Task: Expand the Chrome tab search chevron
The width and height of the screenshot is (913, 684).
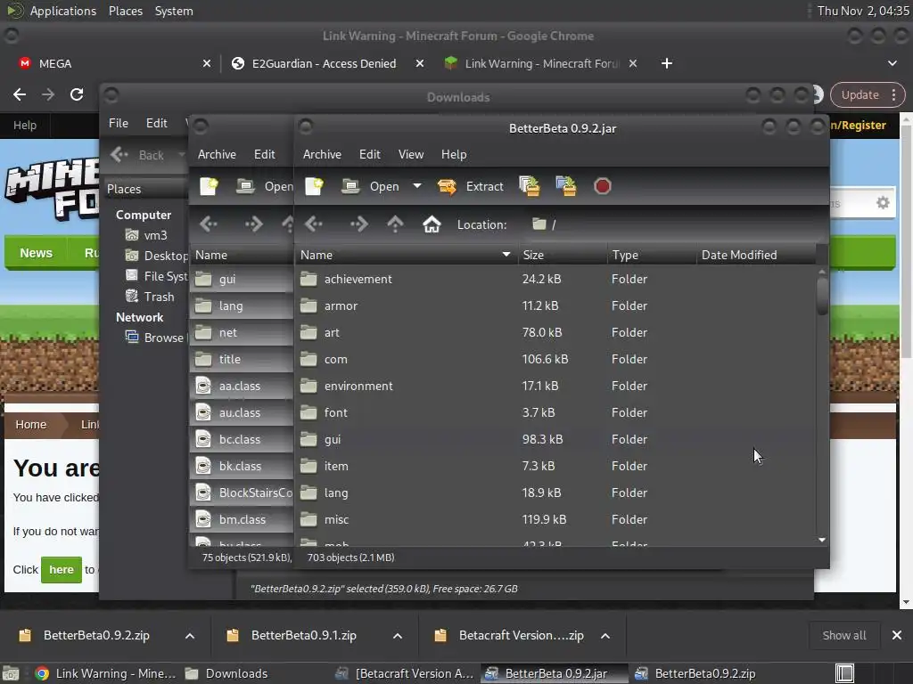Action: pos(892,63)
